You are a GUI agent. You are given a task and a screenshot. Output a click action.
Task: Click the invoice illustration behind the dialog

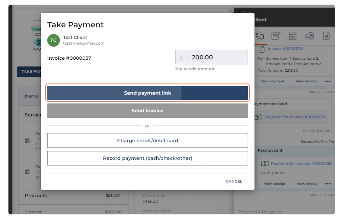tap(36, 35)
